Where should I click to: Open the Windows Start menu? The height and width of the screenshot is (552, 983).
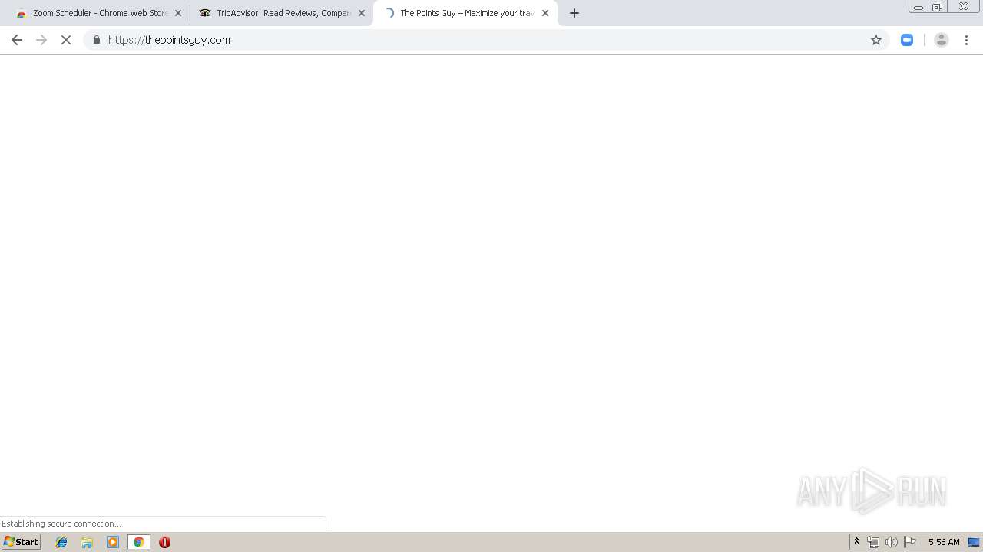[x=22, y=542]
